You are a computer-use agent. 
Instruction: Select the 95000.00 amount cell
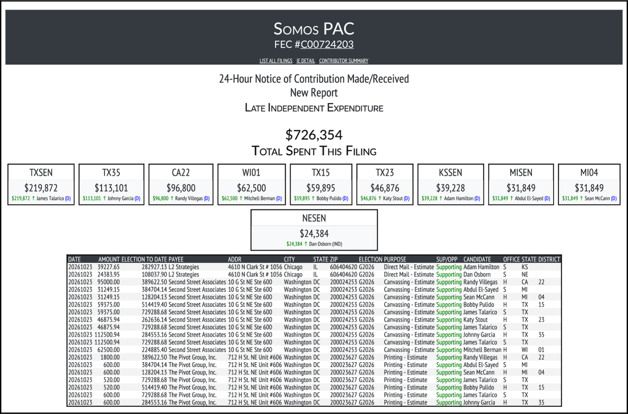[109, 282]
